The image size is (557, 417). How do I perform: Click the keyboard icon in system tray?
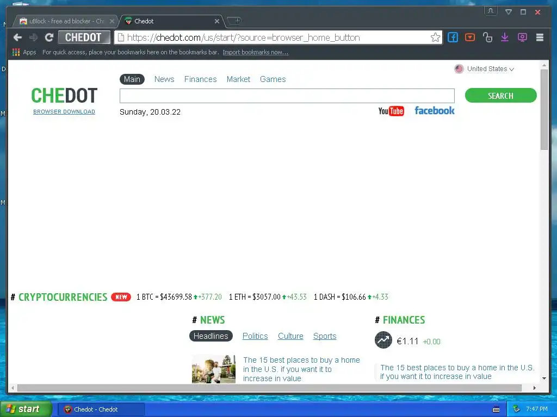[496, 409]
